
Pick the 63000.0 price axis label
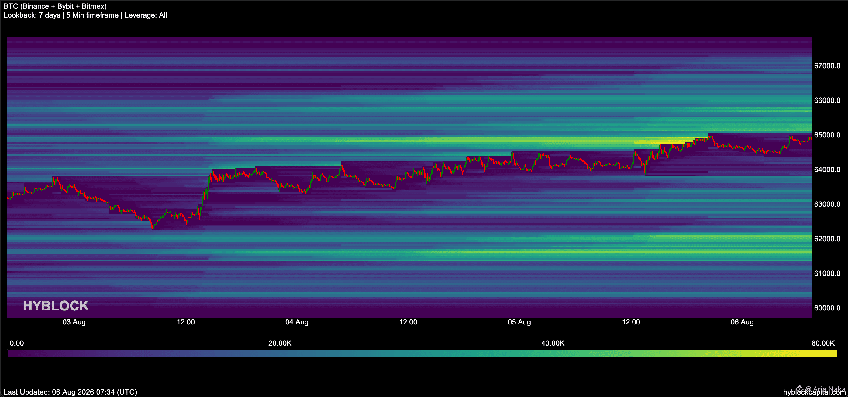click(827, 204)
